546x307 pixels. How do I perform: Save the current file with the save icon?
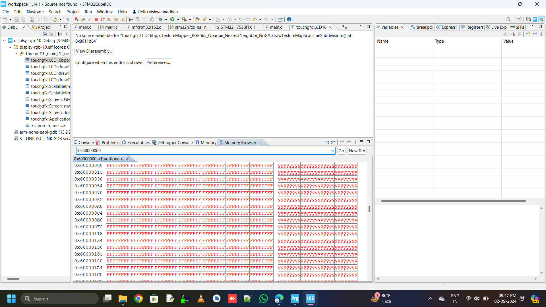point(16,19)
